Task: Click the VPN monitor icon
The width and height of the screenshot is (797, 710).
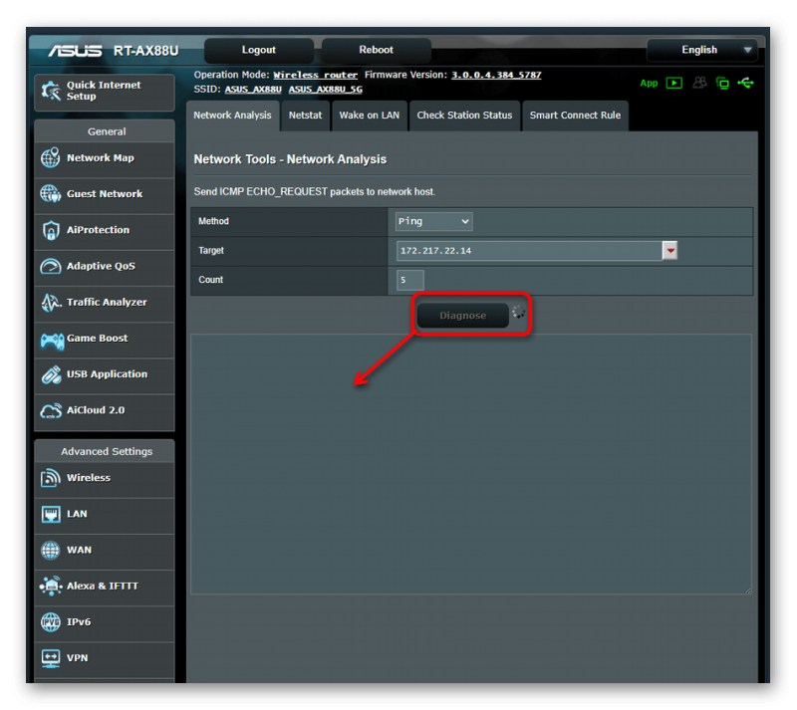Action: [x=51, y=658]
